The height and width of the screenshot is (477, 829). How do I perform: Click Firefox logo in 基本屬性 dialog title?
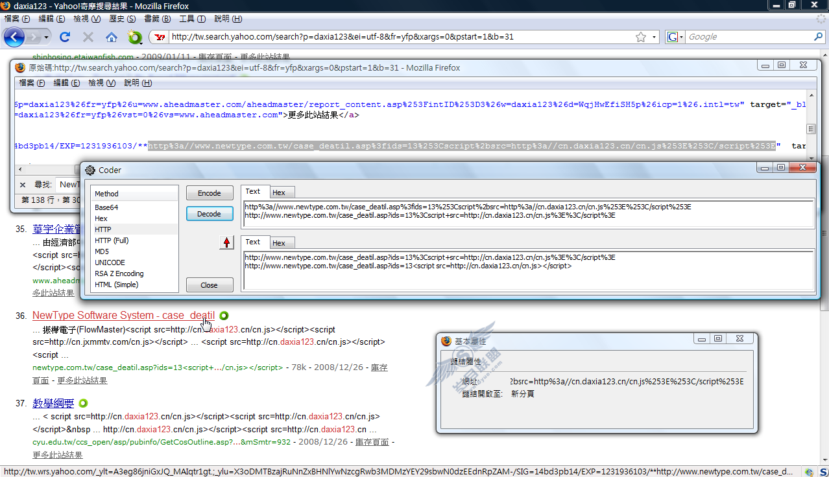pos(446,341)
